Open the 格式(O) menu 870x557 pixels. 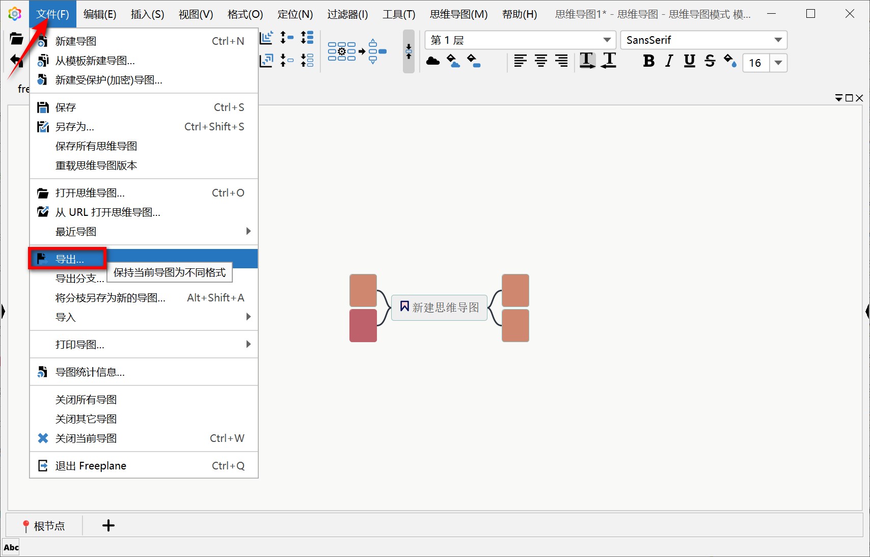tap(246, 14)
